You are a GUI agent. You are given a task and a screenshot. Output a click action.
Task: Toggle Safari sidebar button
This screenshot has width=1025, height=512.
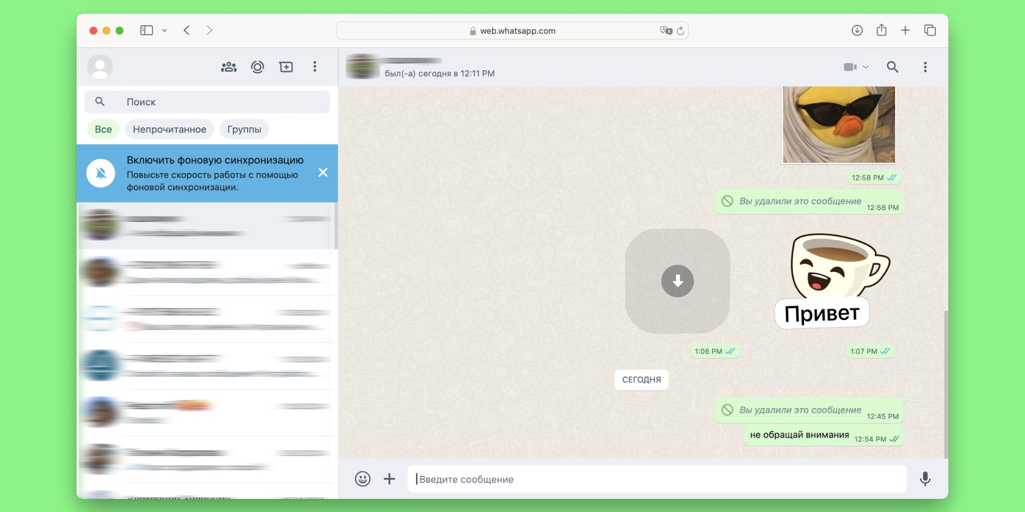tap(147, 30)
